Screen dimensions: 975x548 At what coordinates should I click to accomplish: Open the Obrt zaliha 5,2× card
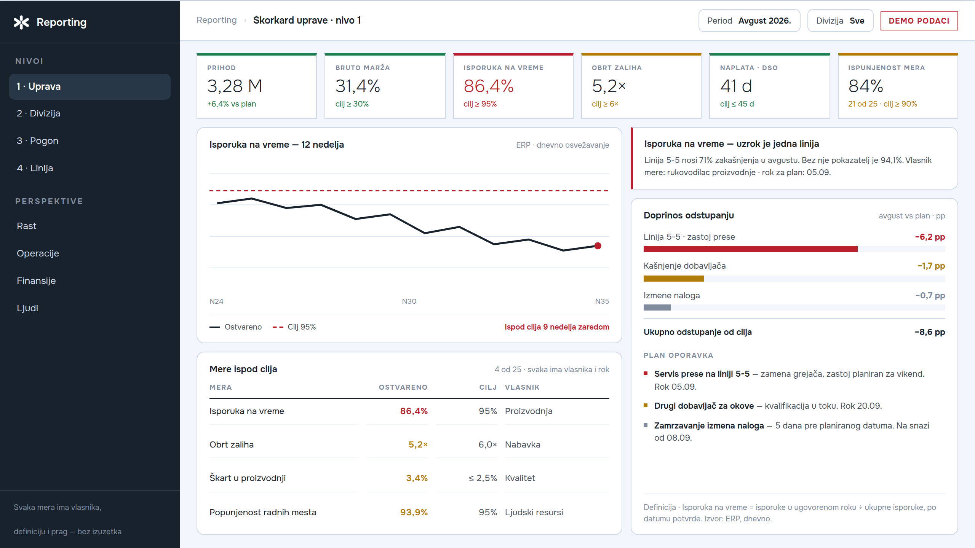641,86
